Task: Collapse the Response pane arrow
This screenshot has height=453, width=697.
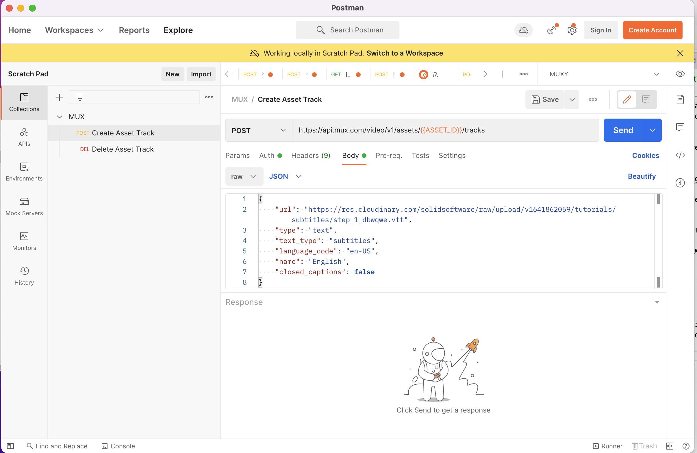Action: click(657, 302)
